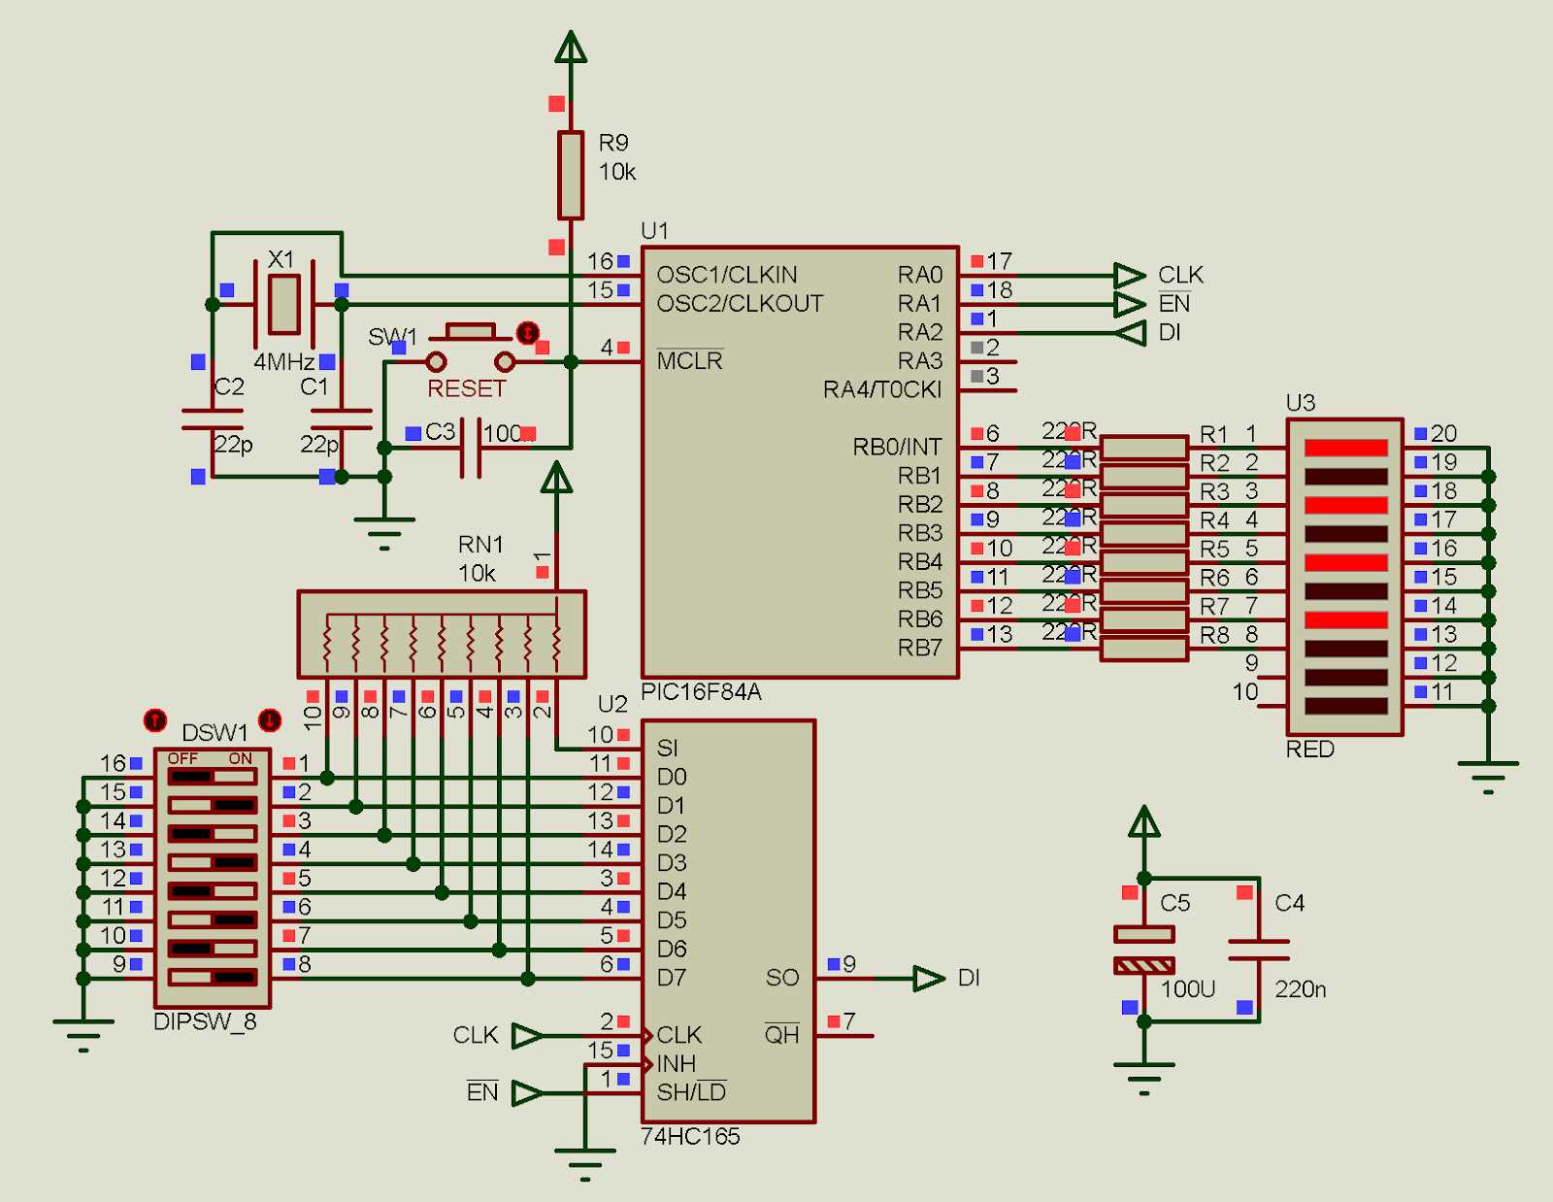The height and width of the screenshot is (1202, 1553).
Task: Click the DIPSW_8 label text
Action: (x=205, y=1021)
